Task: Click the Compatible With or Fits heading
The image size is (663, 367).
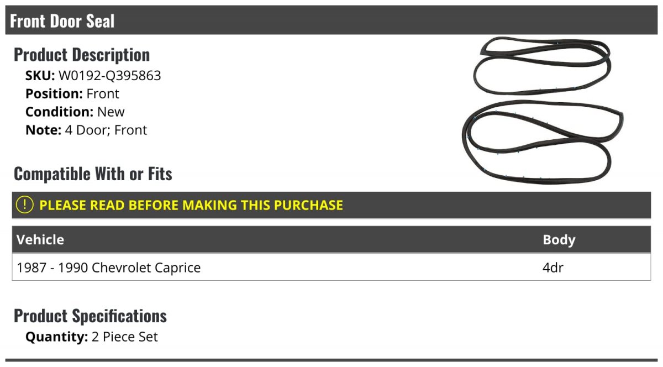Action: [93, 174]
